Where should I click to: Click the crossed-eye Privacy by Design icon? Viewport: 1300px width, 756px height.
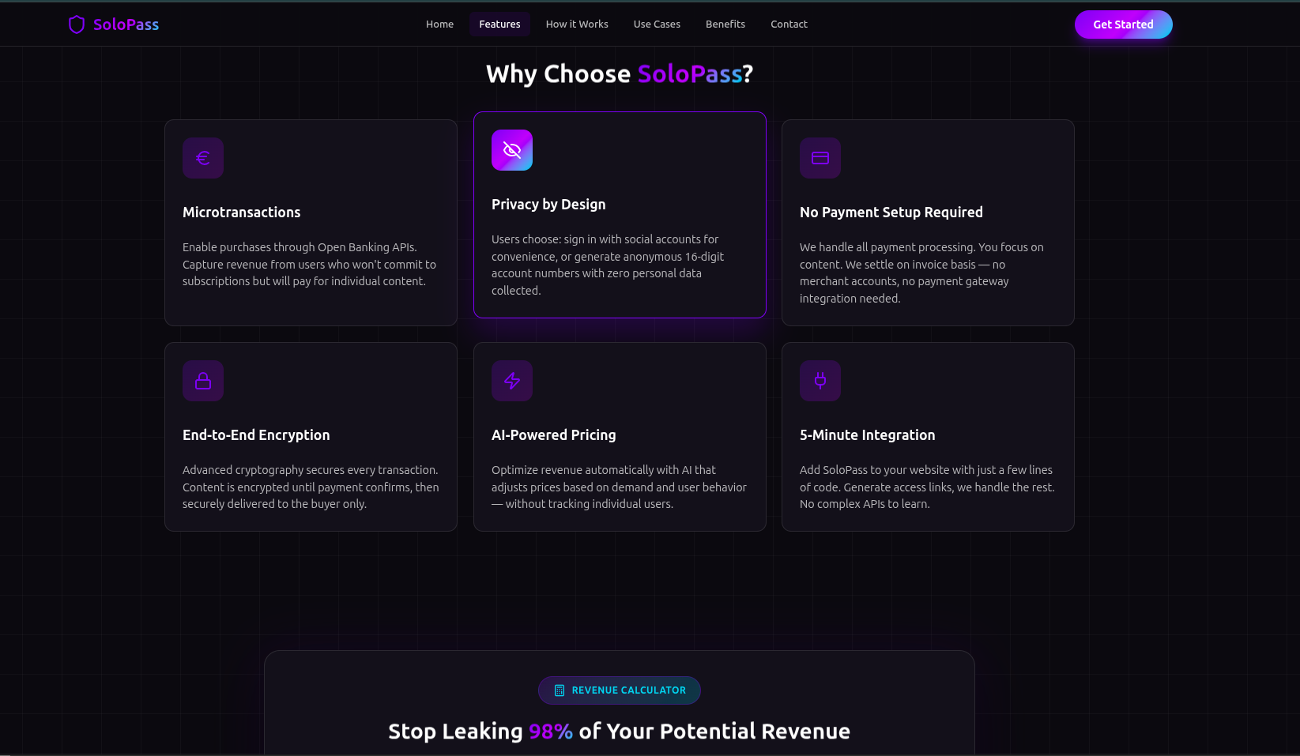pyautogui.click(x=512, y=150)
